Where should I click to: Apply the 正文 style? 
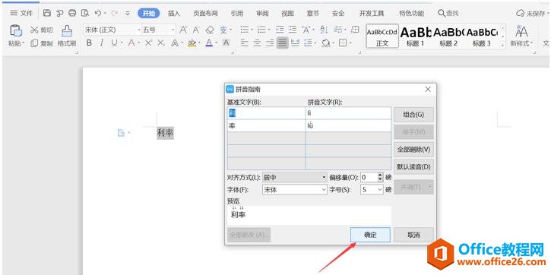[x=382, y=36]
